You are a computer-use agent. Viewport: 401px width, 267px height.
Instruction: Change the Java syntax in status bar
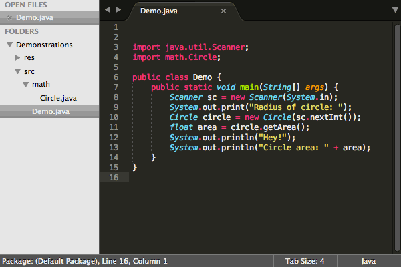[x=368, y=261]
